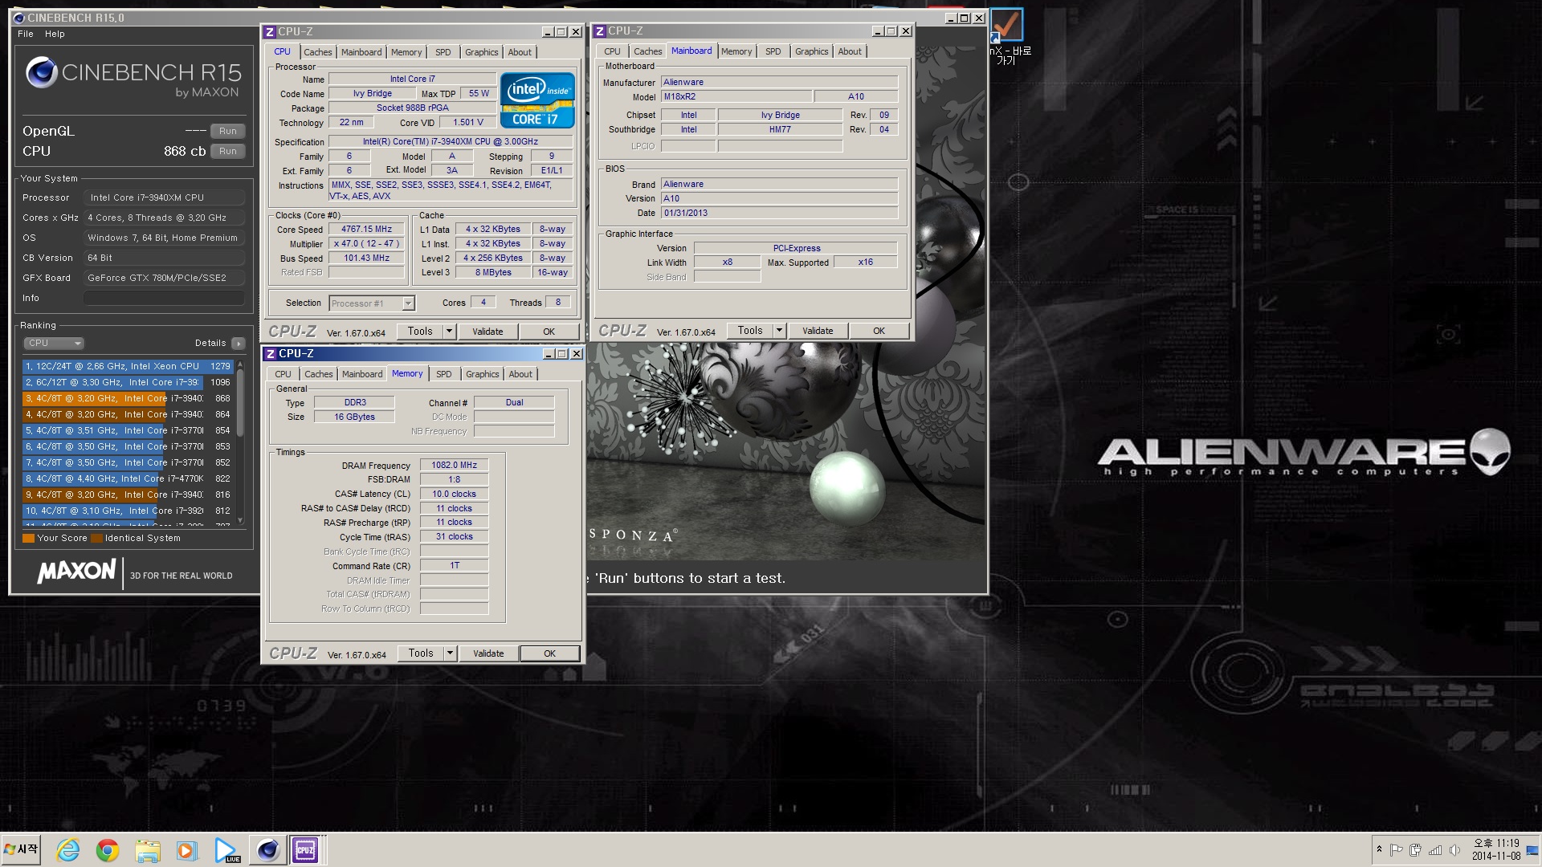Click the DRAM Frequency value 1082.0 MHz

click(x=454, y=465)
